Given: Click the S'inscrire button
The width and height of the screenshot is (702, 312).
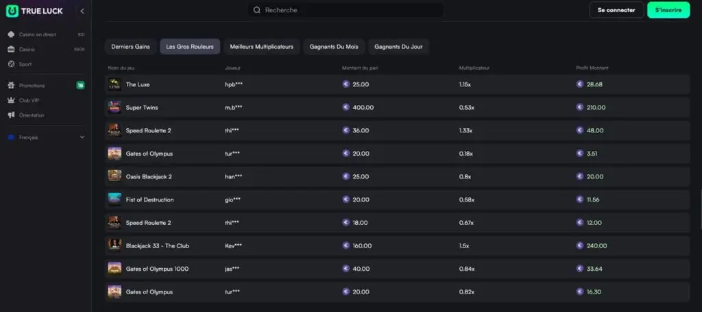Looking at the screenshot, I should [x=668, y=10].
